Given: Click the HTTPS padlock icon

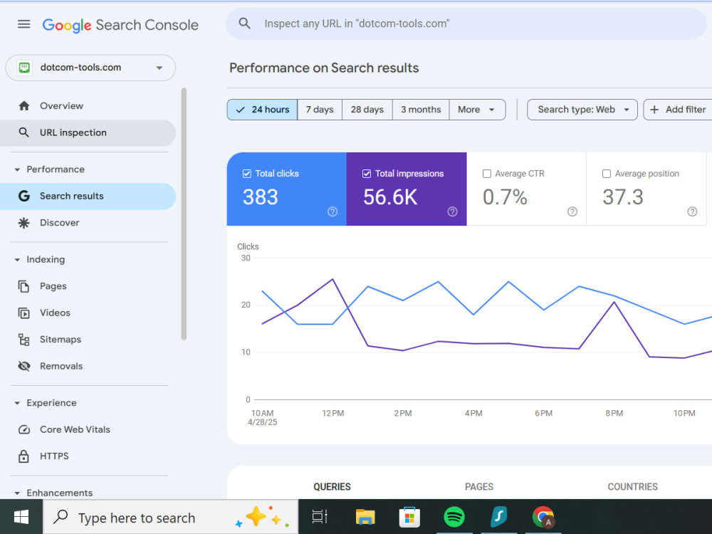Looking at the screenshot, I should pos(24,456).
